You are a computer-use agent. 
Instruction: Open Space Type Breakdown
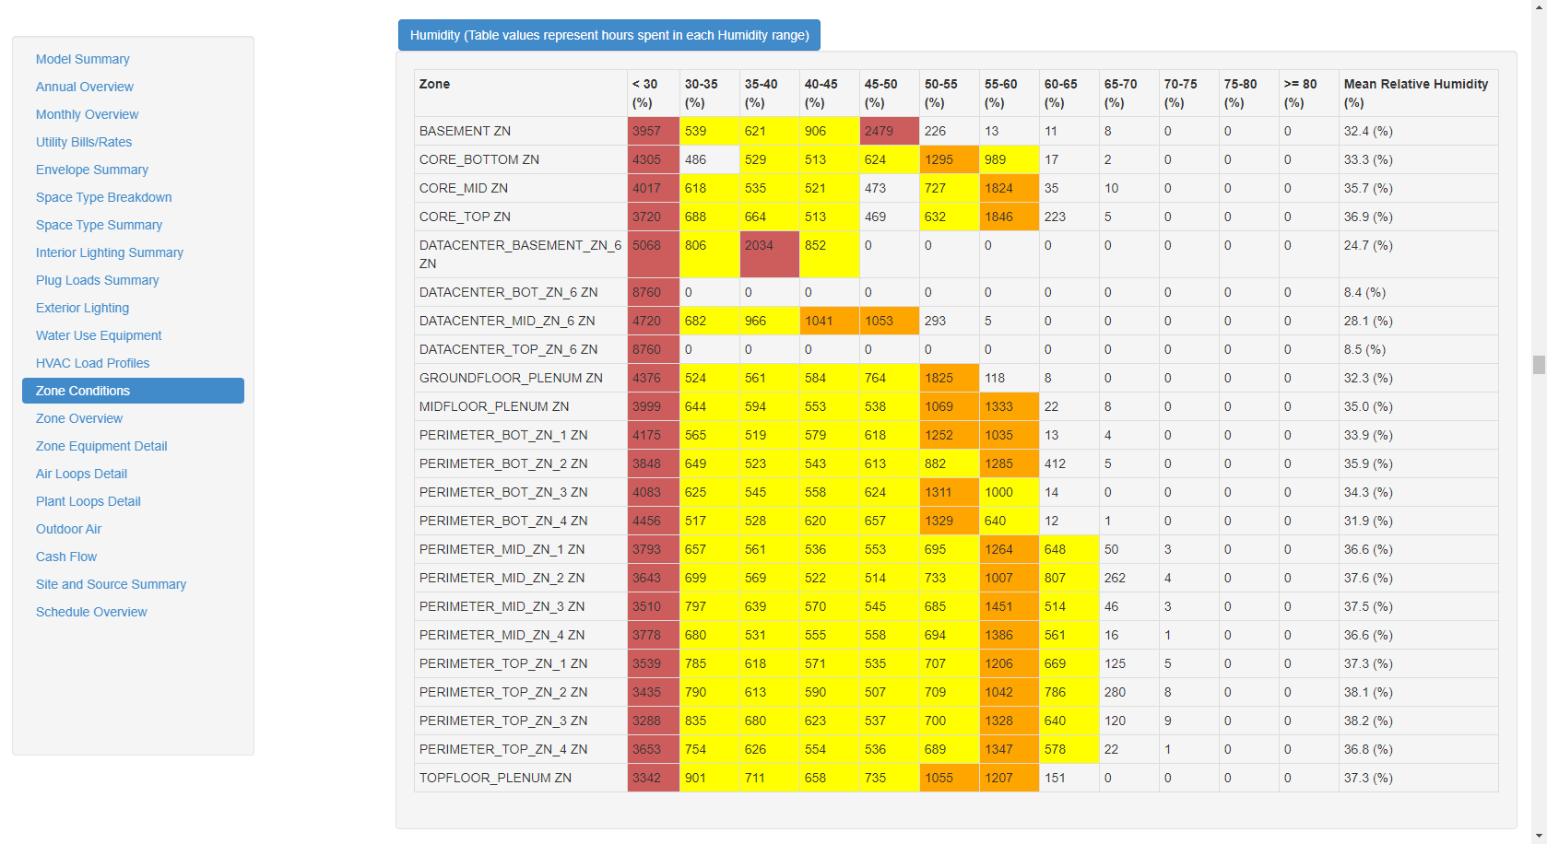[x=103, y=197]
